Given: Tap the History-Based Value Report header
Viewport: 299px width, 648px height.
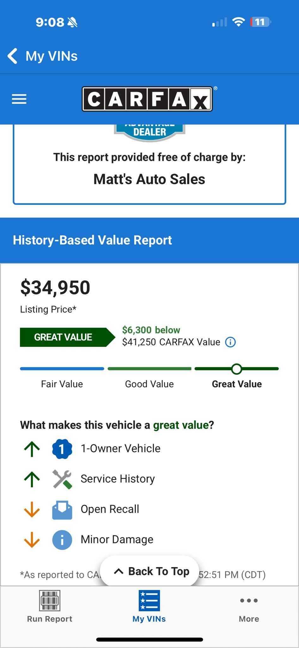Looking at the screenshot, I should (x=92, y=240).
